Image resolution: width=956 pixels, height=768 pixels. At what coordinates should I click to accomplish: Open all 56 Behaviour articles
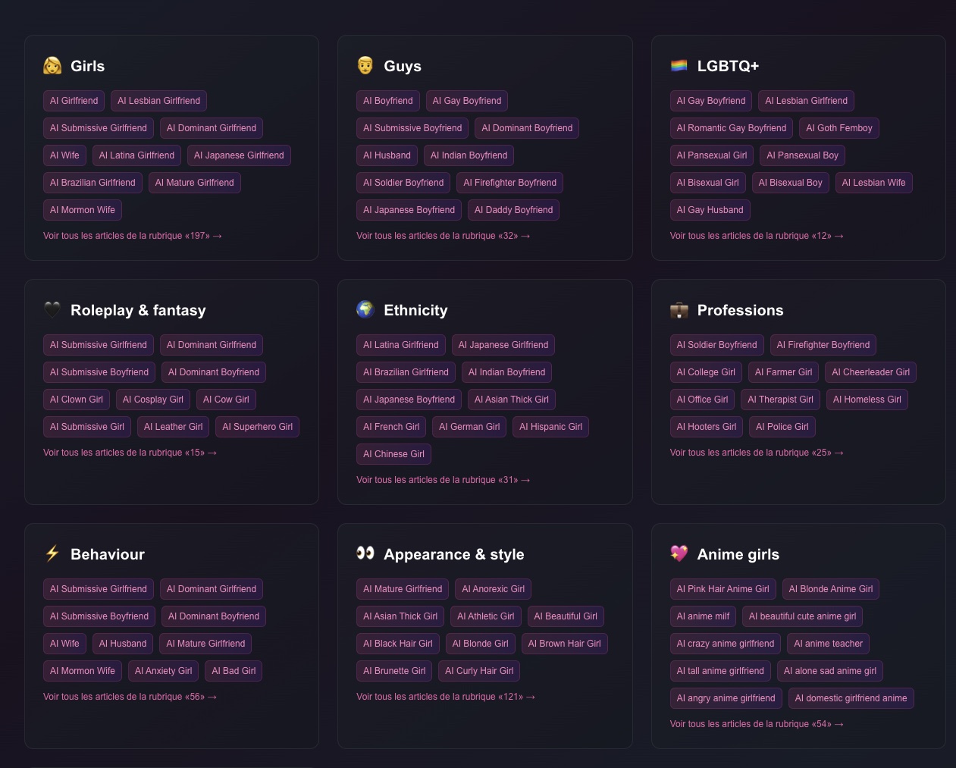(x=130, y=697)
